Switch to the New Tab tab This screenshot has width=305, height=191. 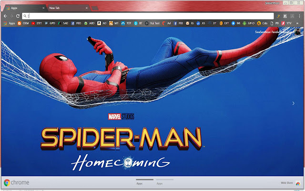tap(68, 8)
